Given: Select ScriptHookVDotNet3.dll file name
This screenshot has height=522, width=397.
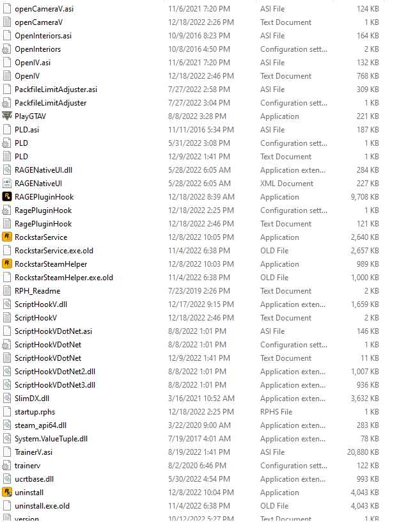Looking at the screenshot, I should (55, 385).
